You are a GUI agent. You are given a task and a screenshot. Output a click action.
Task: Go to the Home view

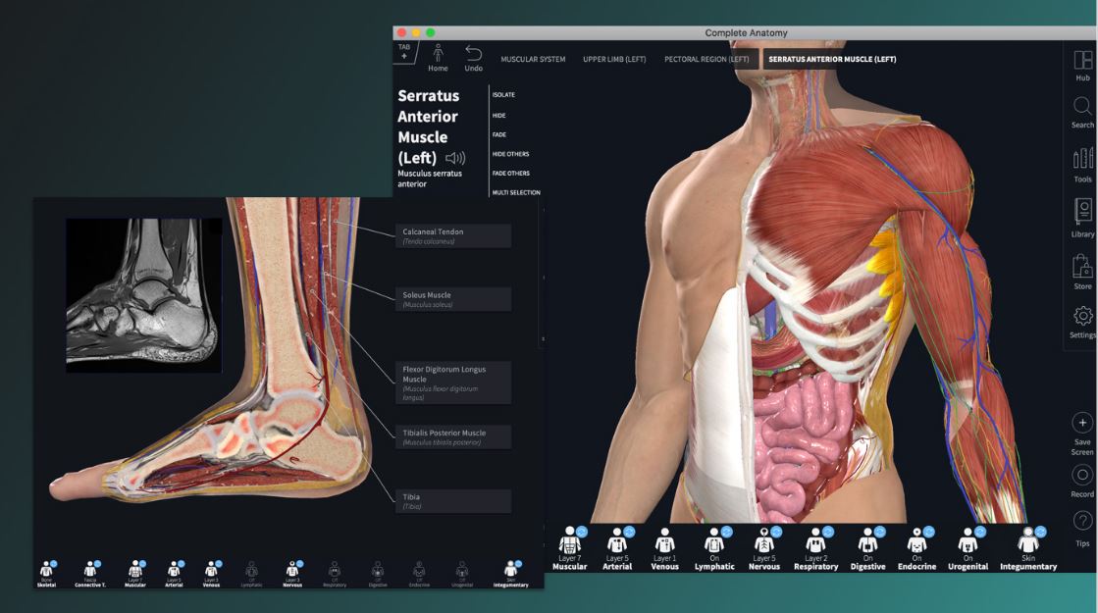438,58
